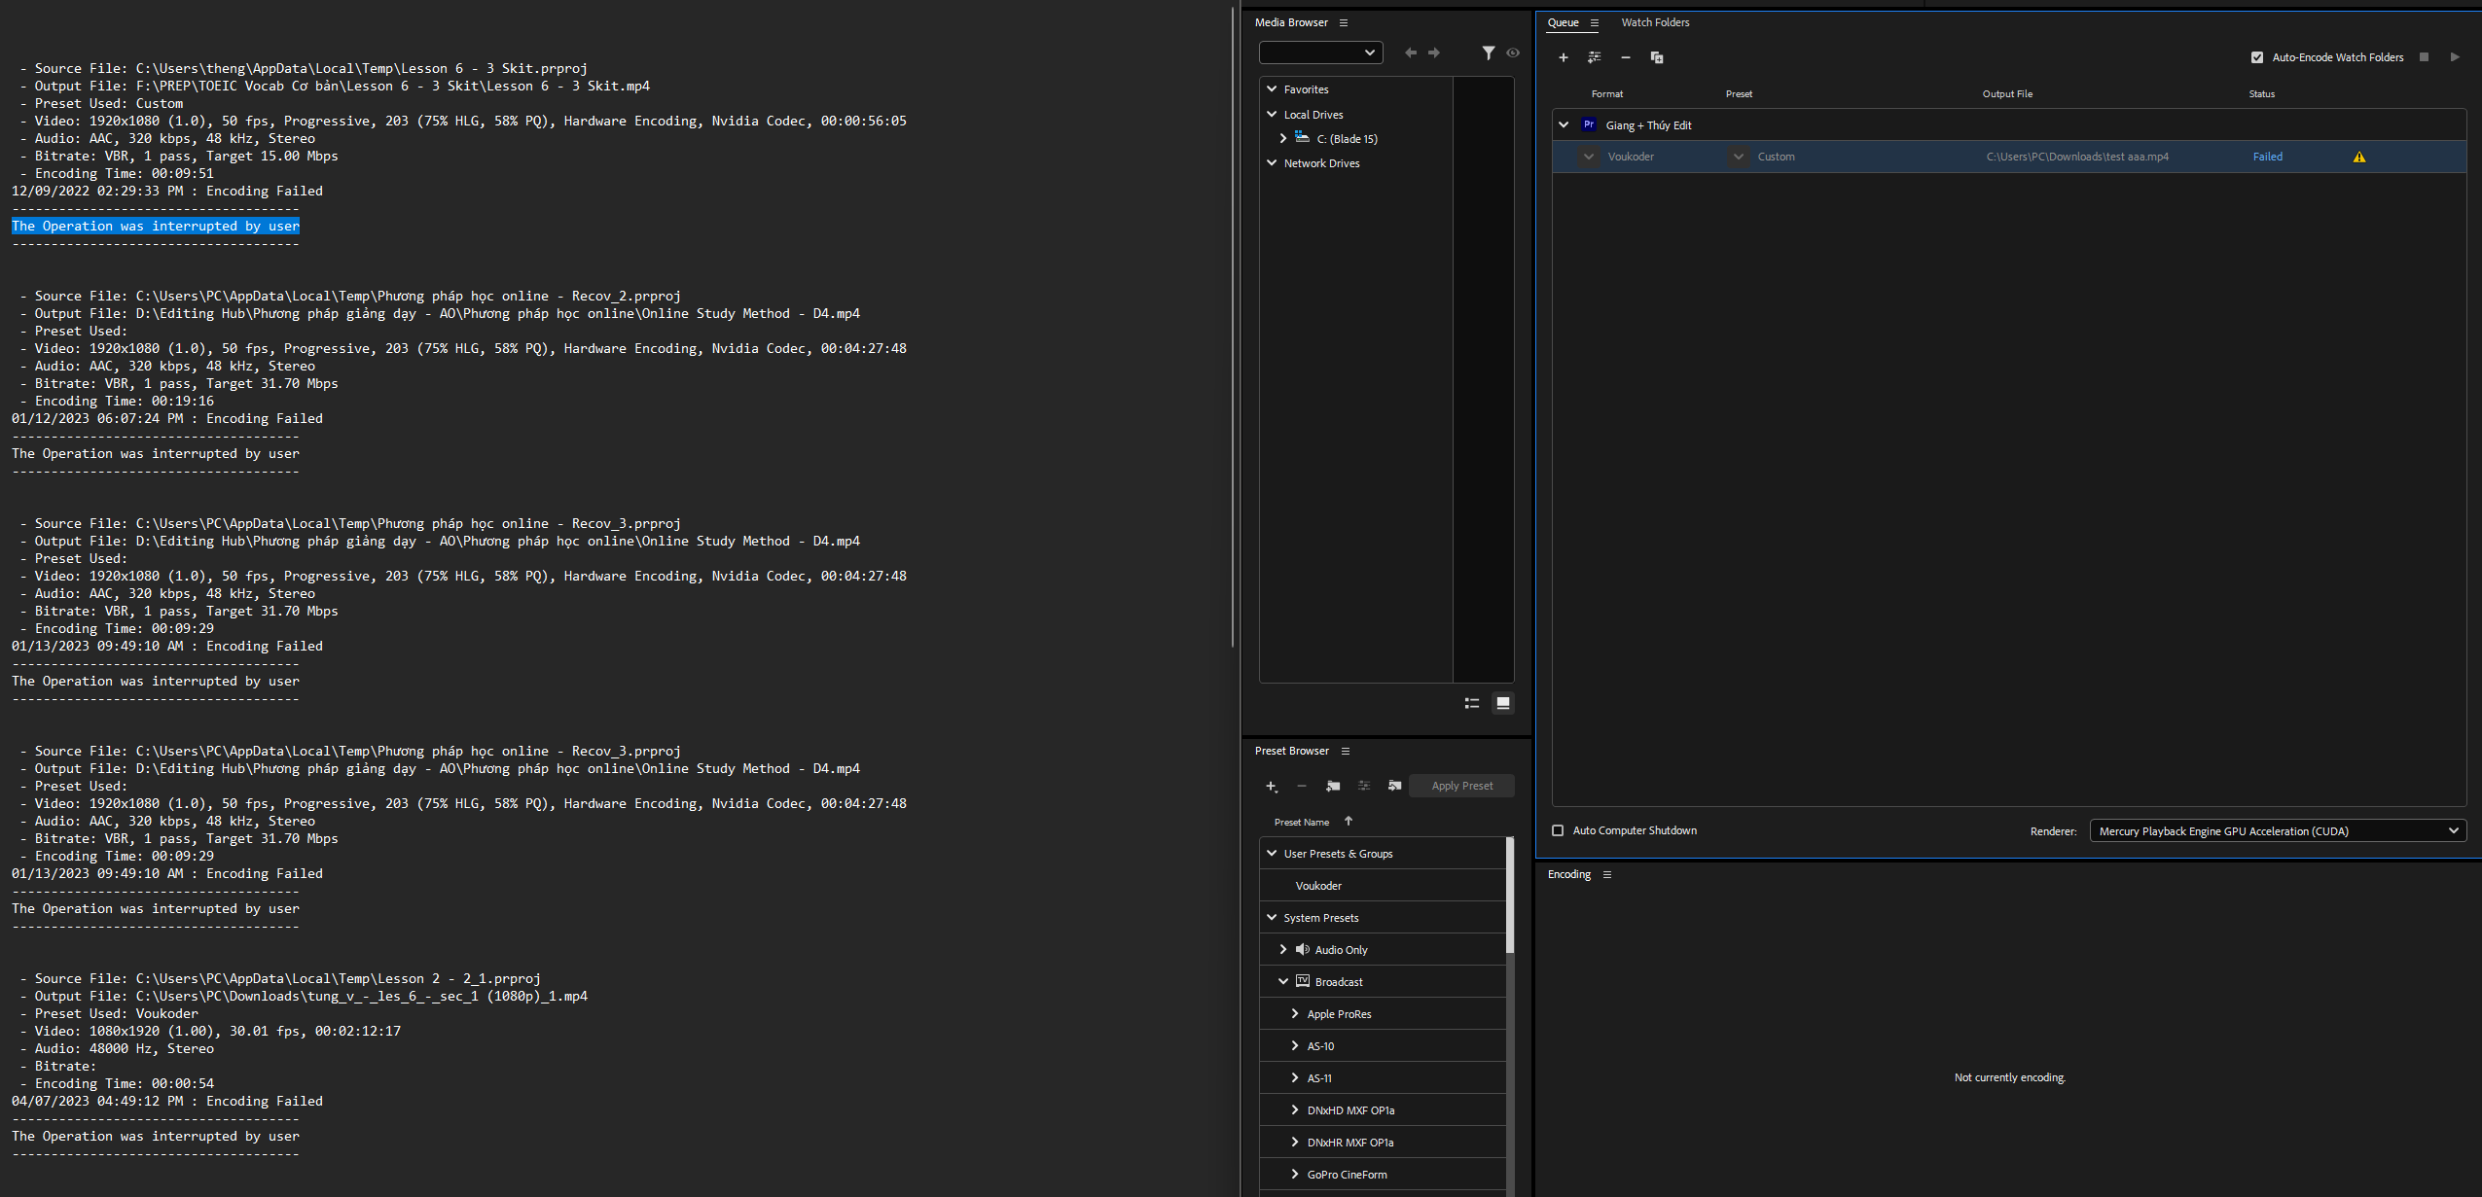
Task: Click the Add Output settings icon in Queue
Action: [x=1594, y=57]
